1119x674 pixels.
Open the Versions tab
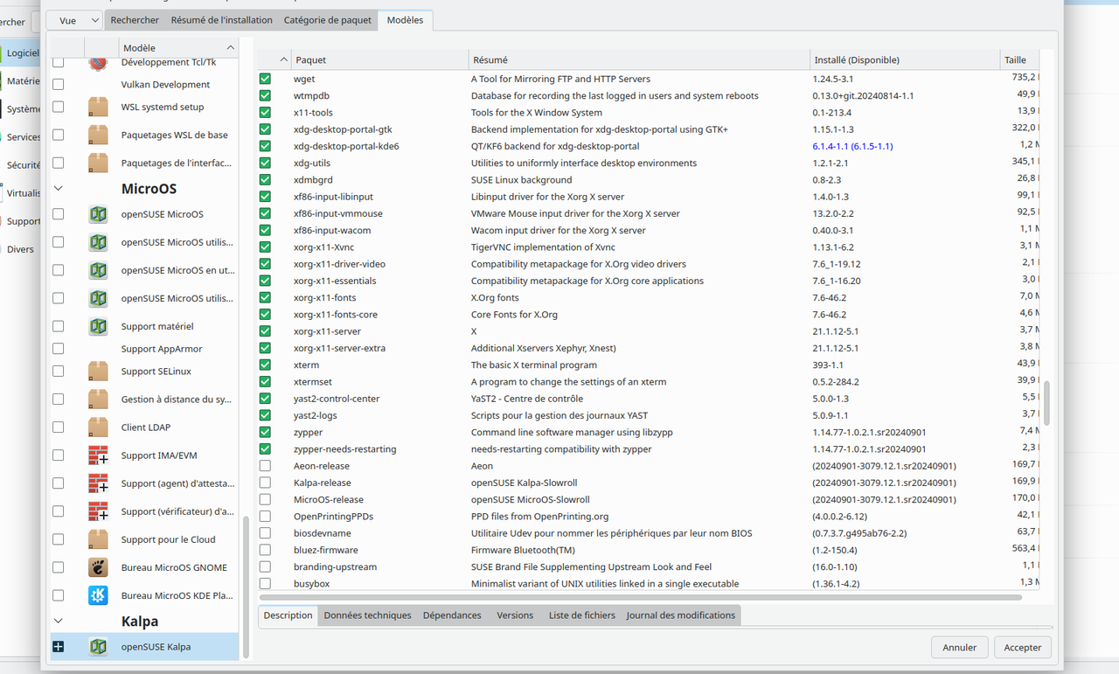tap(515, 615)
